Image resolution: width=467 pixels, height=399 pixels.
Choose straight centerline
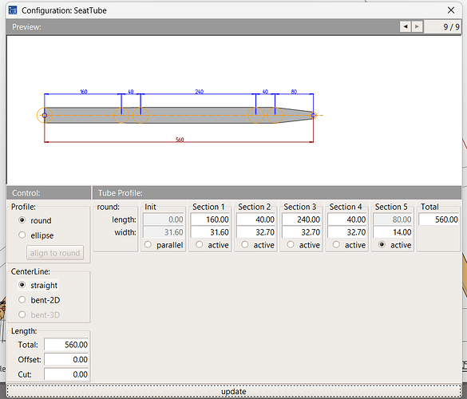(22, 285)
